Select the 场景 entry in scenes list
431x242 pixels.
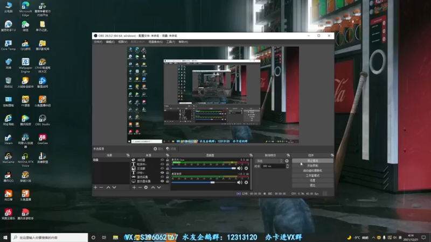pos(111,160)
